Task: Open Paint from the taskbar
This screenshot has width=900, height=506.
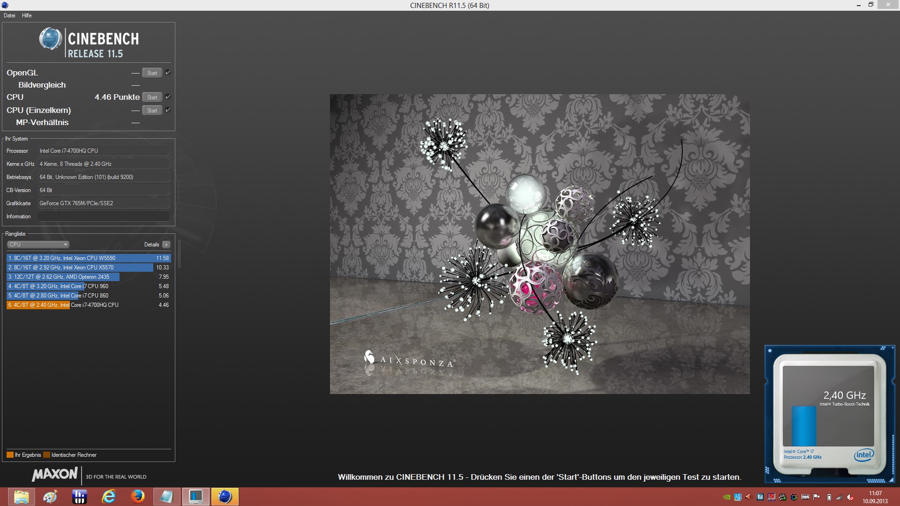Action: click(50, 497)
